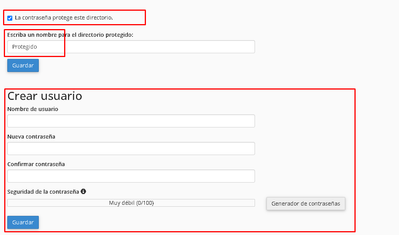Click Guardar below the directory name field

[x=23, y=65]
